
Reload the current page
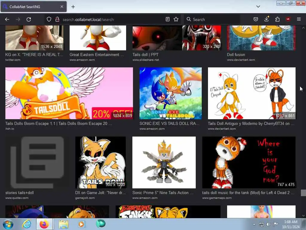click(29, 19)
